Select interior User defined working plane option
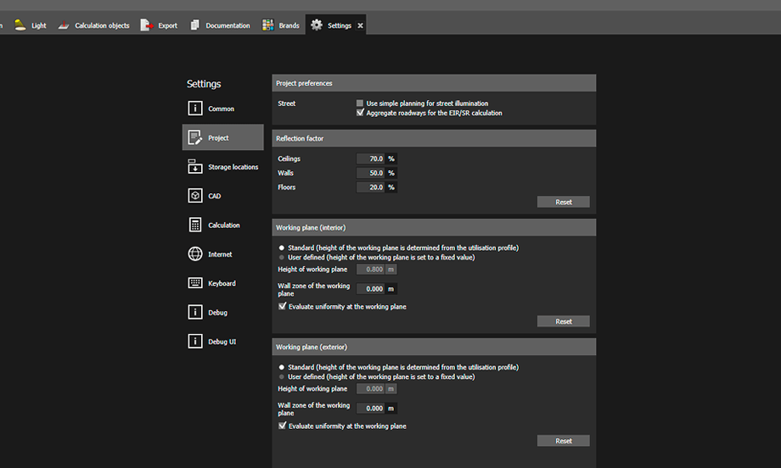The width and height of the screenshot is (781, 468). 282,257
